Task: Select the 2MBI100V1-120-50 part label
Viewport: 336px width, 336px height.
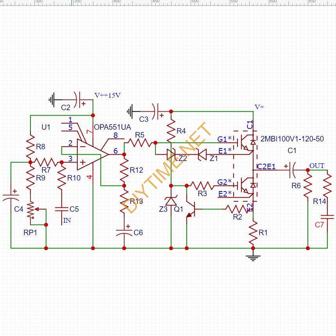Action: click(x=292, y=139)
